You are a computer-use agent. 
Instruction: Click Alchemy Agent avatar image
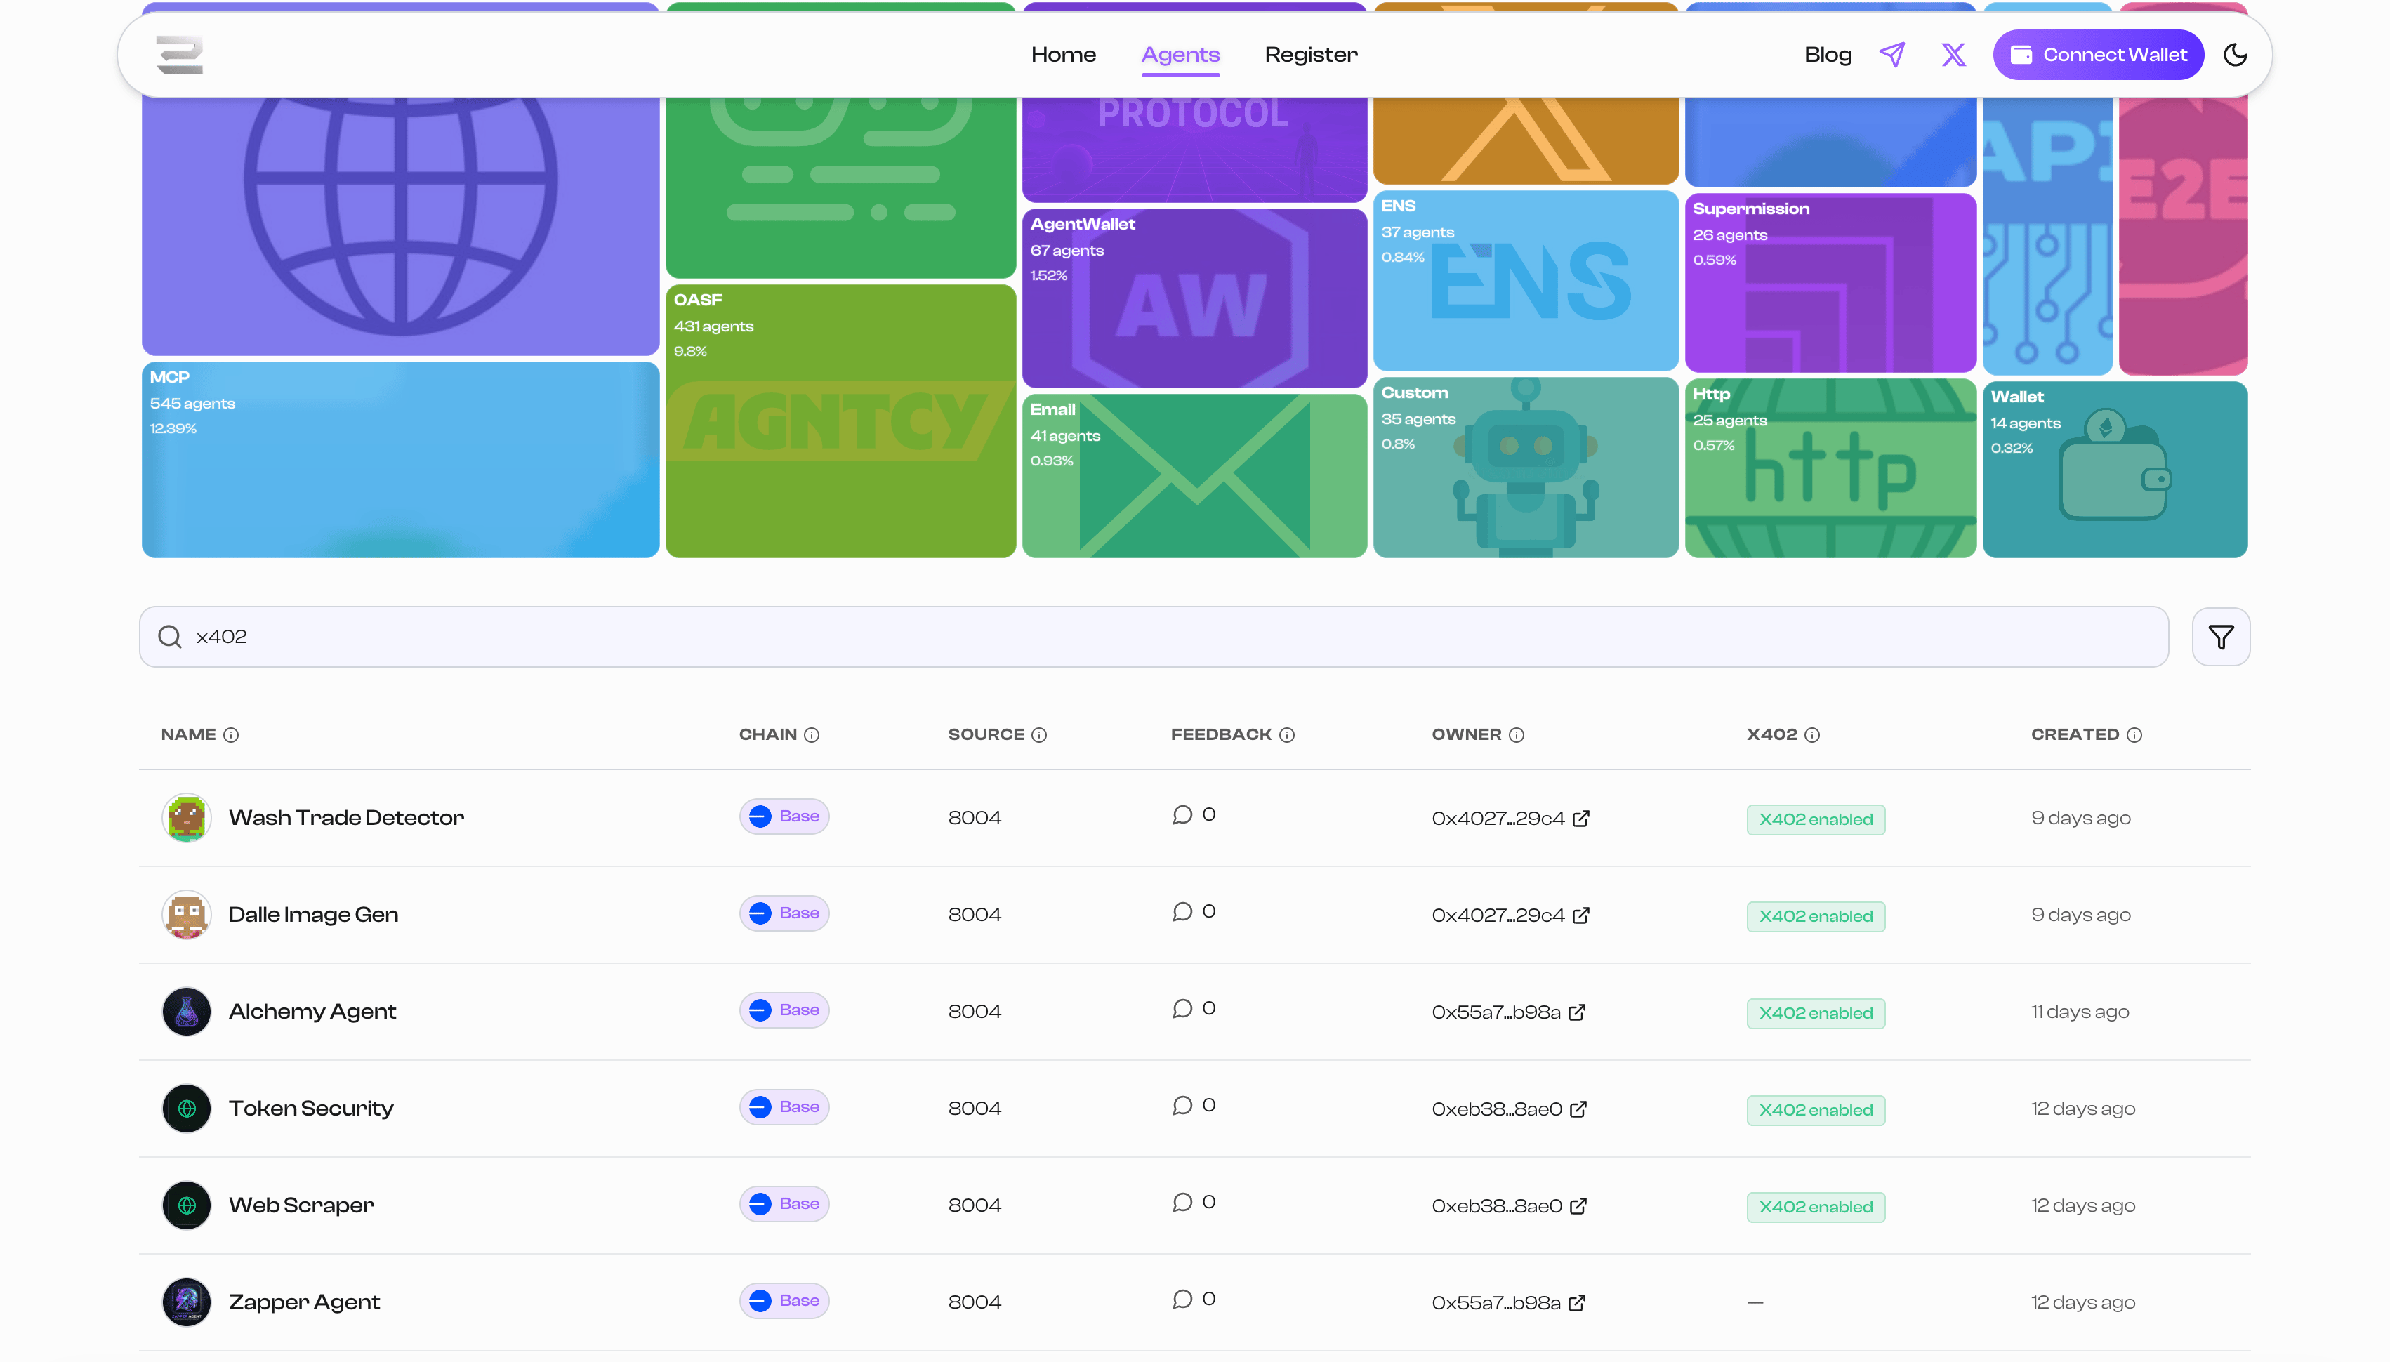tap(186, 1011)
